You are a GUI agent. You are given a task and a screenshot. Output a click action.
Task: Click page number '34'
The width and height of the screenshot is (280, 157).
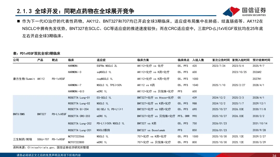[274, 155]
